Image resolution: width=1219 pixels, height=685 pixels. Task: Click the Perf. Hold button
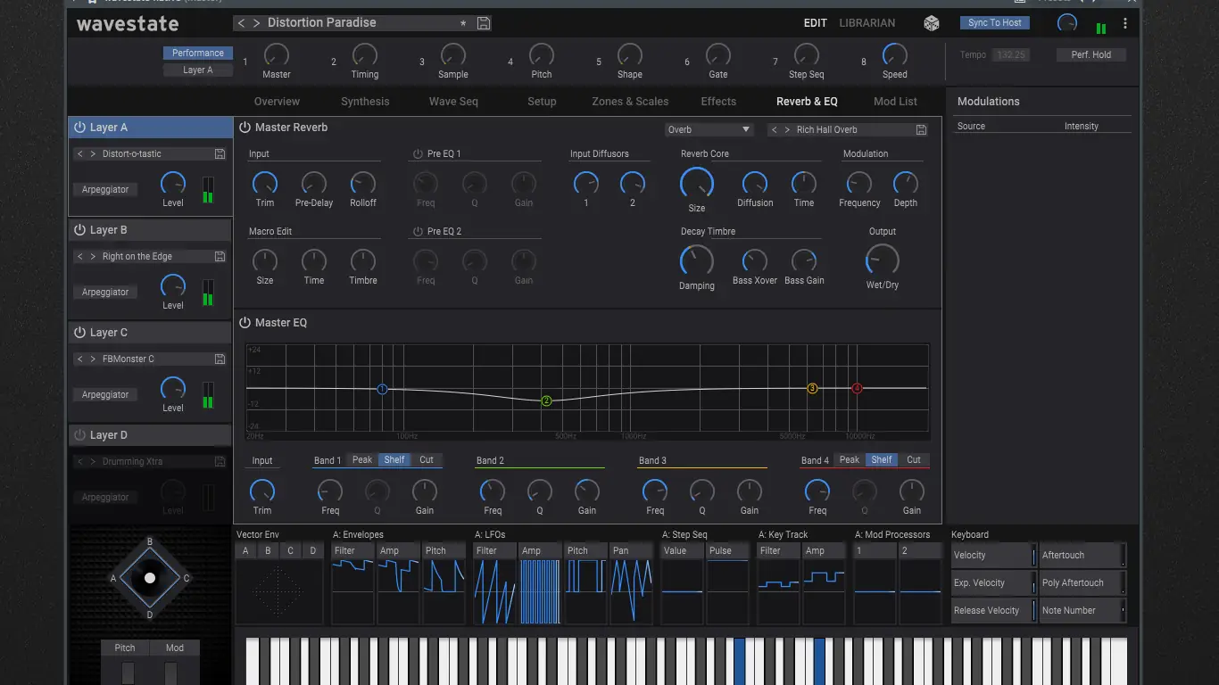[1090, 55]
